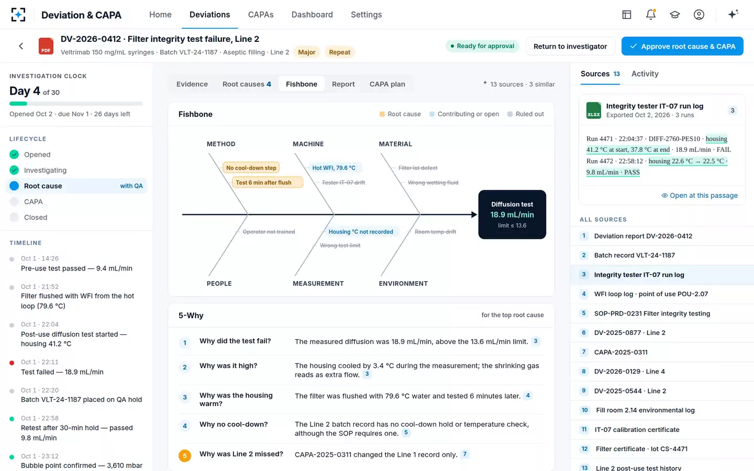
Task: Open source SOP-PRD-0231 Filter integrity testing
Action: pos(662,313)
